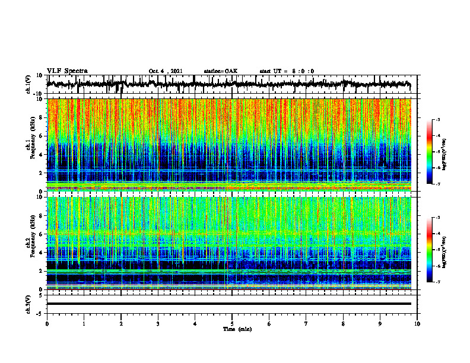Click the "4" kHz tick on ch.1 frequency axis
The image size is (470, 363).
41,155
